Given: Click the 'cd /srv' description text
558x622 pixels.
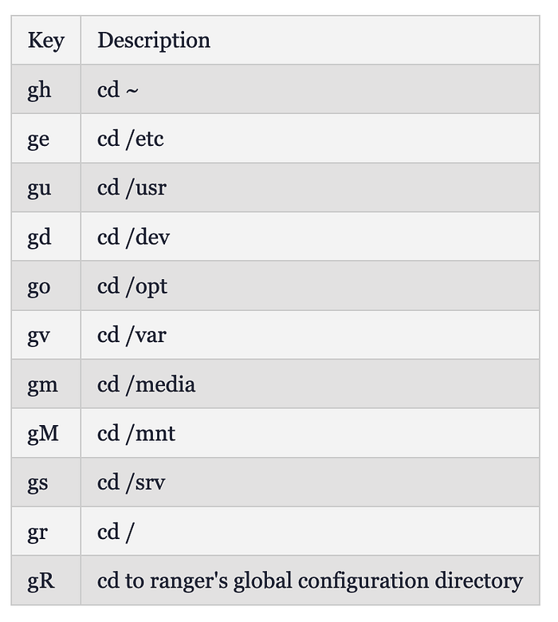Looking at the screenshot, I should pos(132,482).
